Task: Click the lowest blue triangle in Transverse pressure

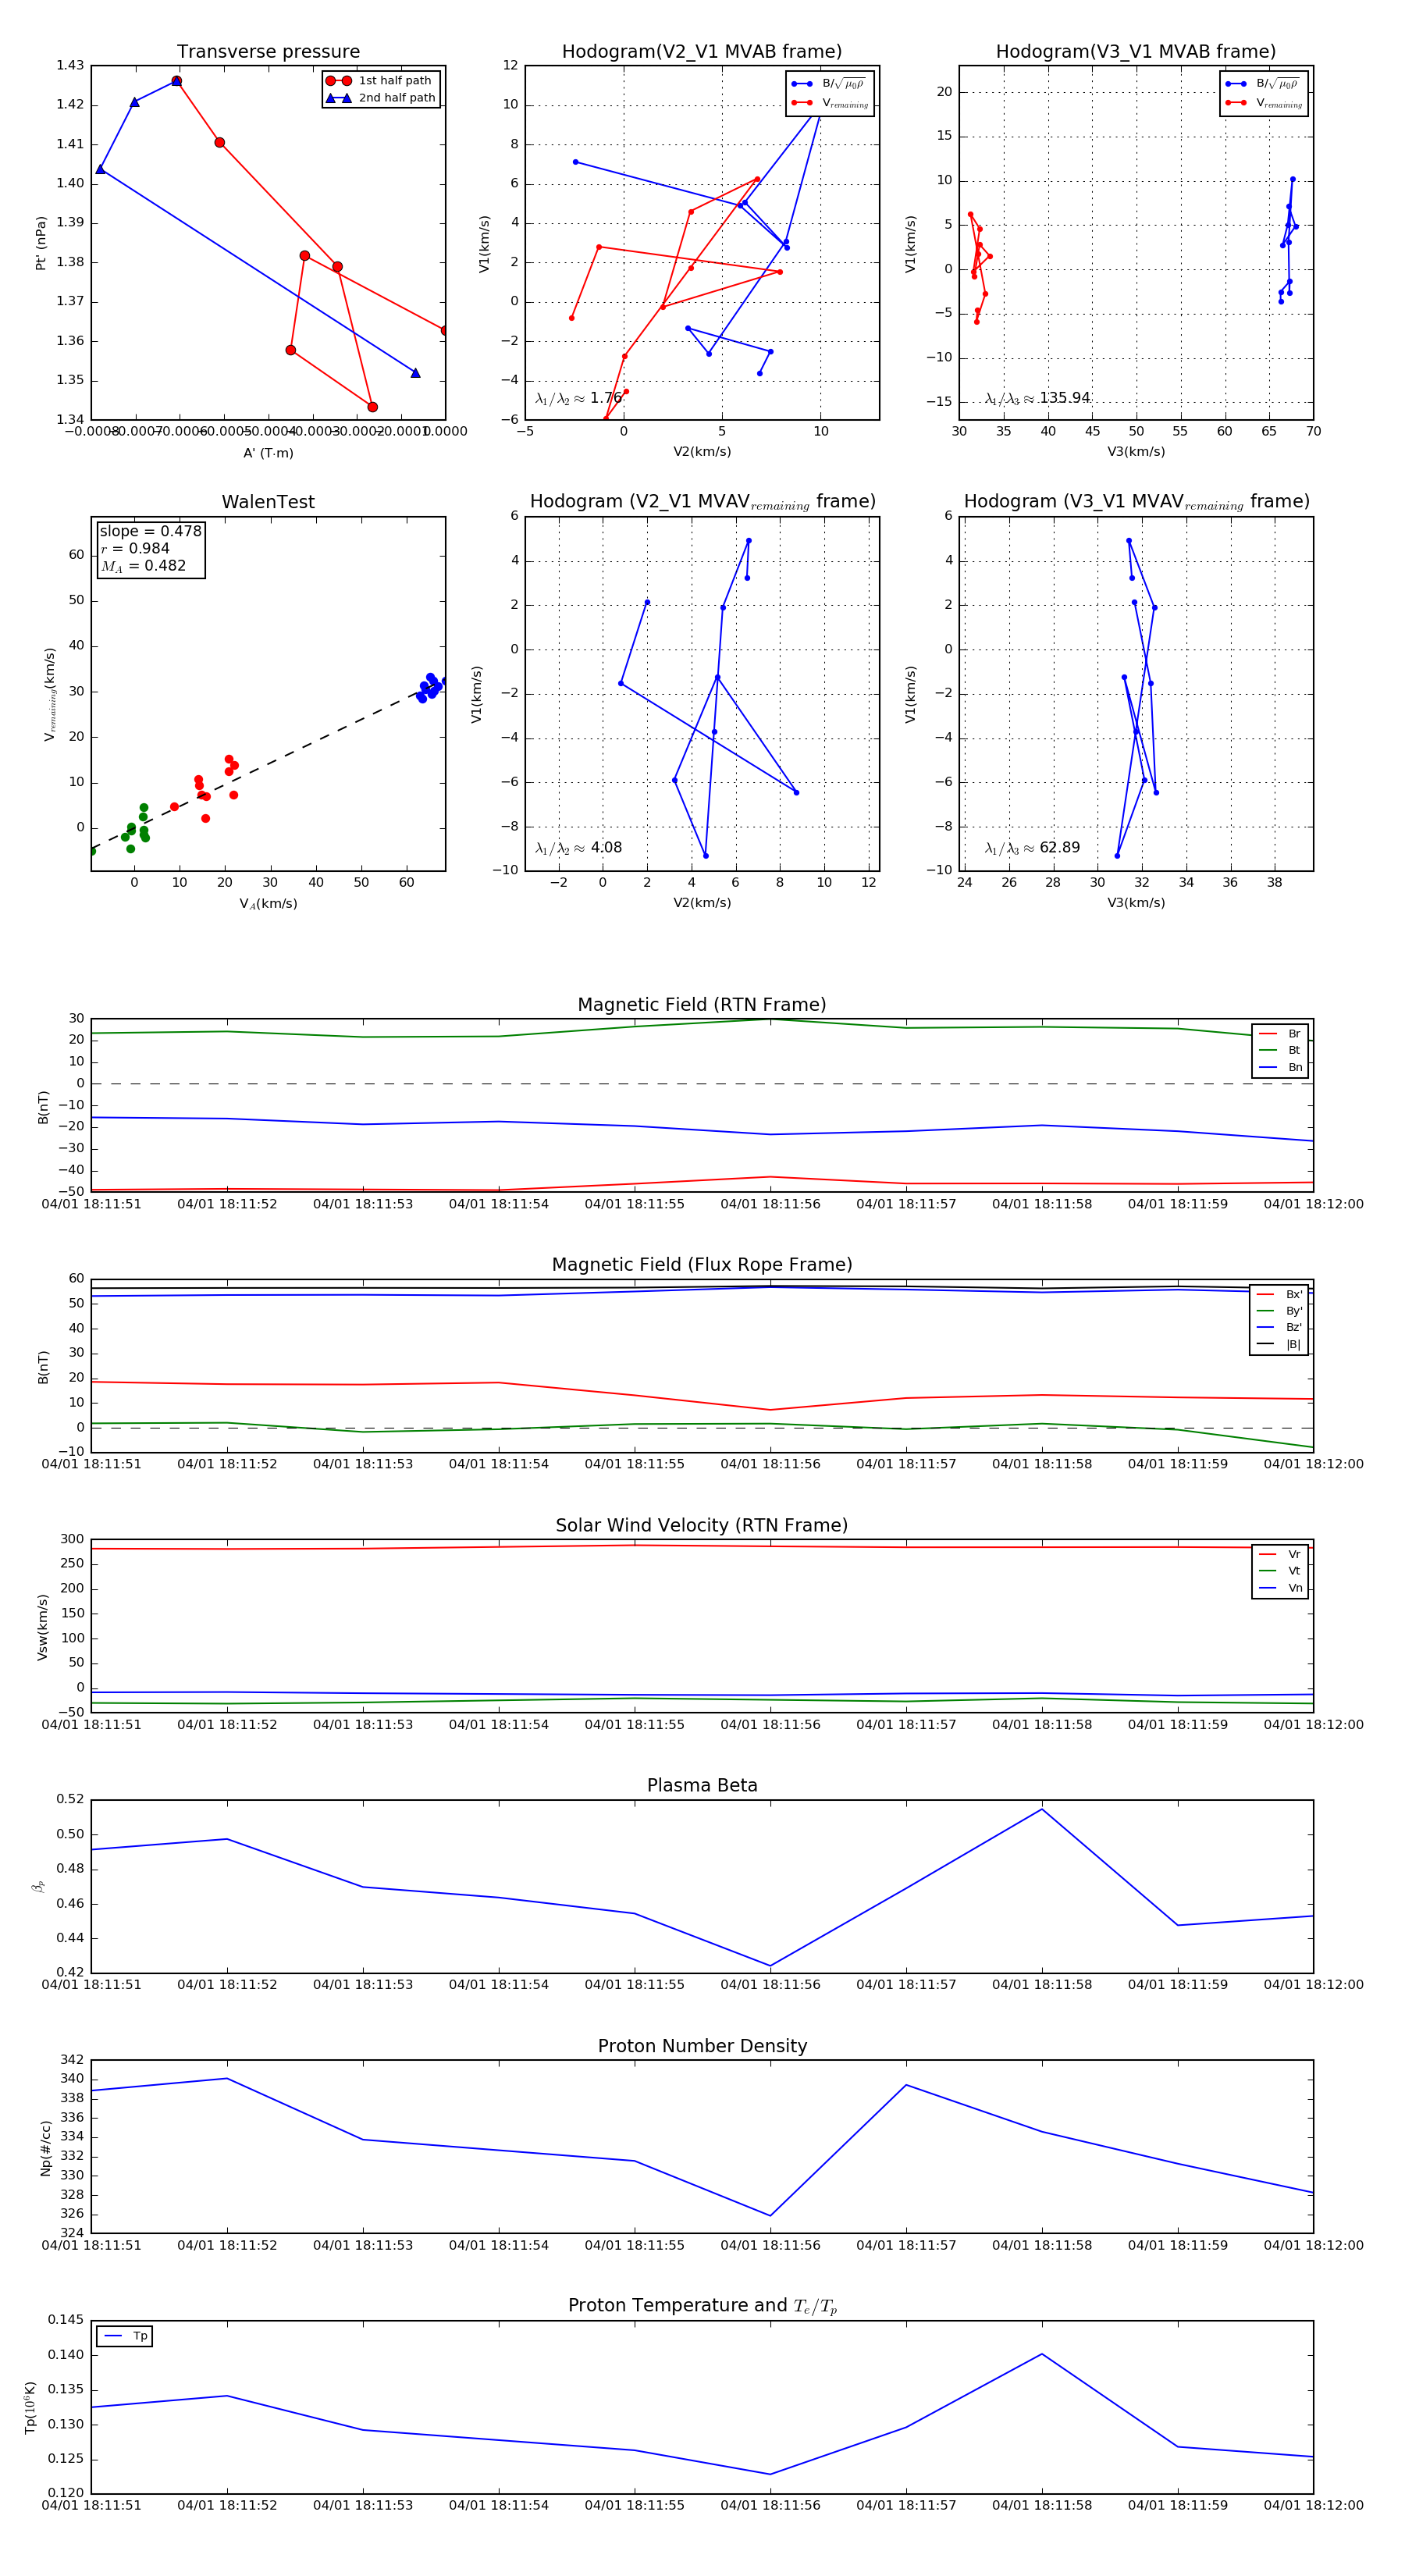Action: point(415,373)
